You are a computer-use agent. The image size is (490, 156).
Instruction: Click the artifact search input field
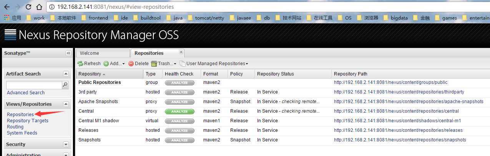34,85
